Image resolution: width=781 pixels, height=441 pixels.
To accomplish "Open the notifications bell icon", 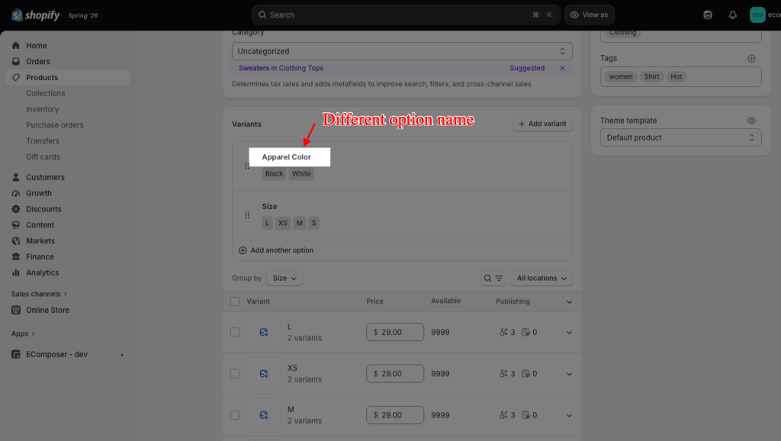I will [732, 15].
